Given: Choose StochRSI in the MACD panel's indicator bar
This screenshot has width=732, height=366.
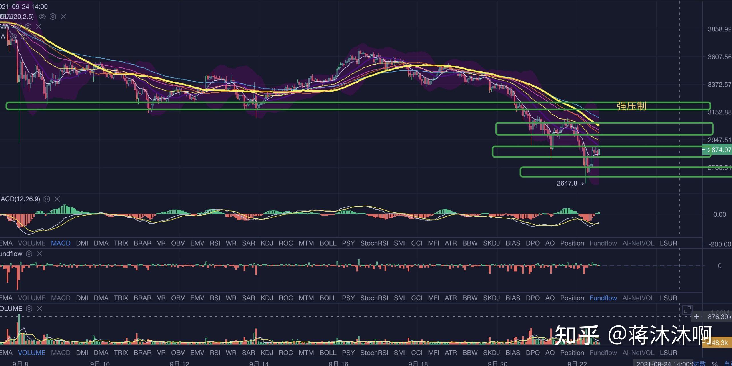Looking at the screenshot, I should click(x=374, y=243).
